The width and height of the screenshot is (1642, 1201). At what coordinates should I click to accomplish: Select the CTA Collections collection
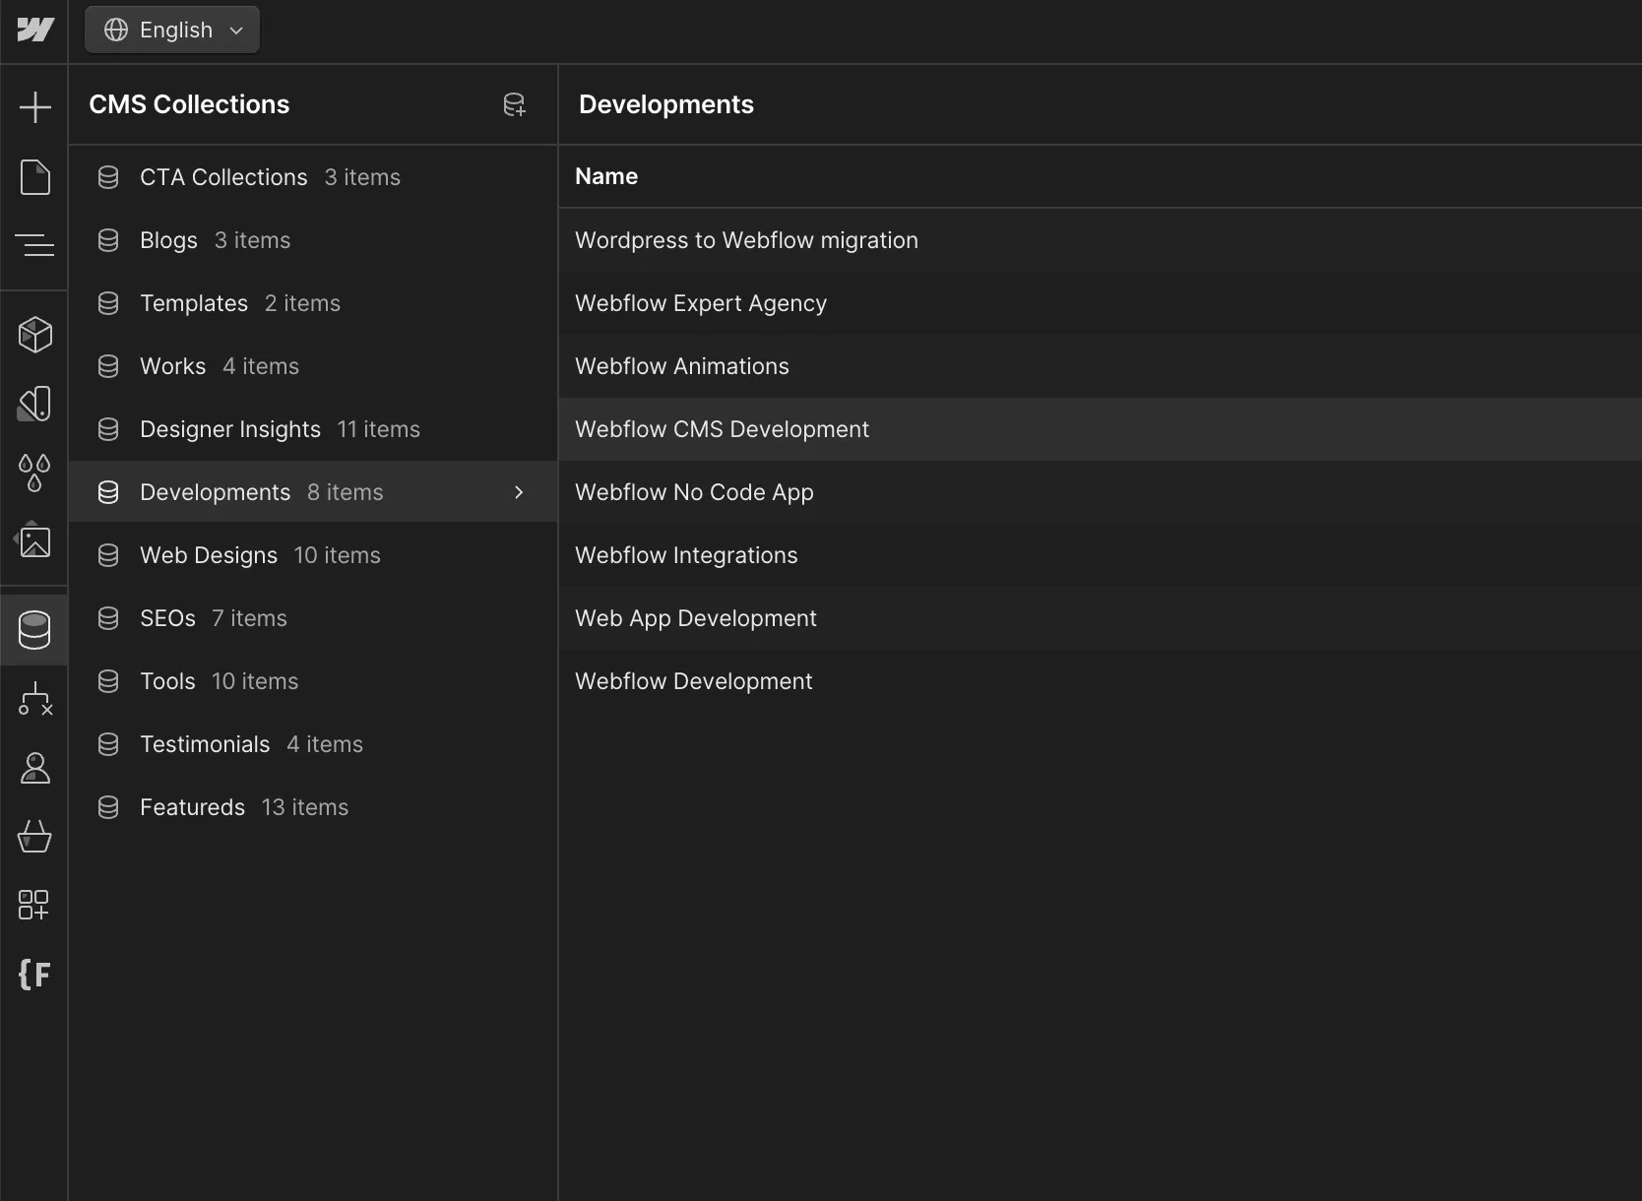[313, 177]
